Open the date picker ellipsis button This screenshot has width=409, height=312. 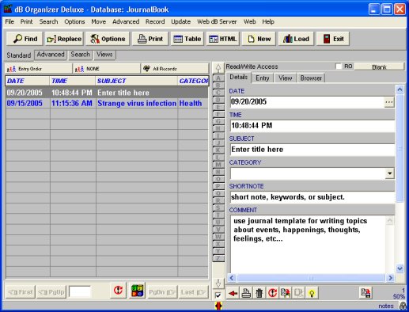tap(389, 102)
